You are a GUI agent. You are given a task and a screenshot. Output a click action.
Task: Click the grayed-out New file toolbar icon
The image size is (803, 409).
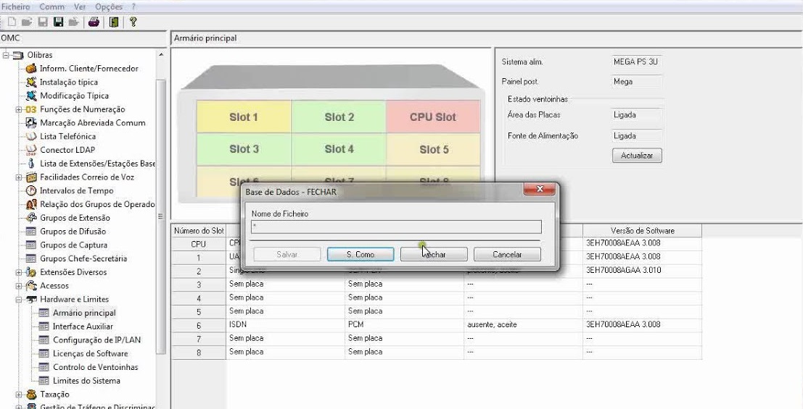tap(12, 22)
